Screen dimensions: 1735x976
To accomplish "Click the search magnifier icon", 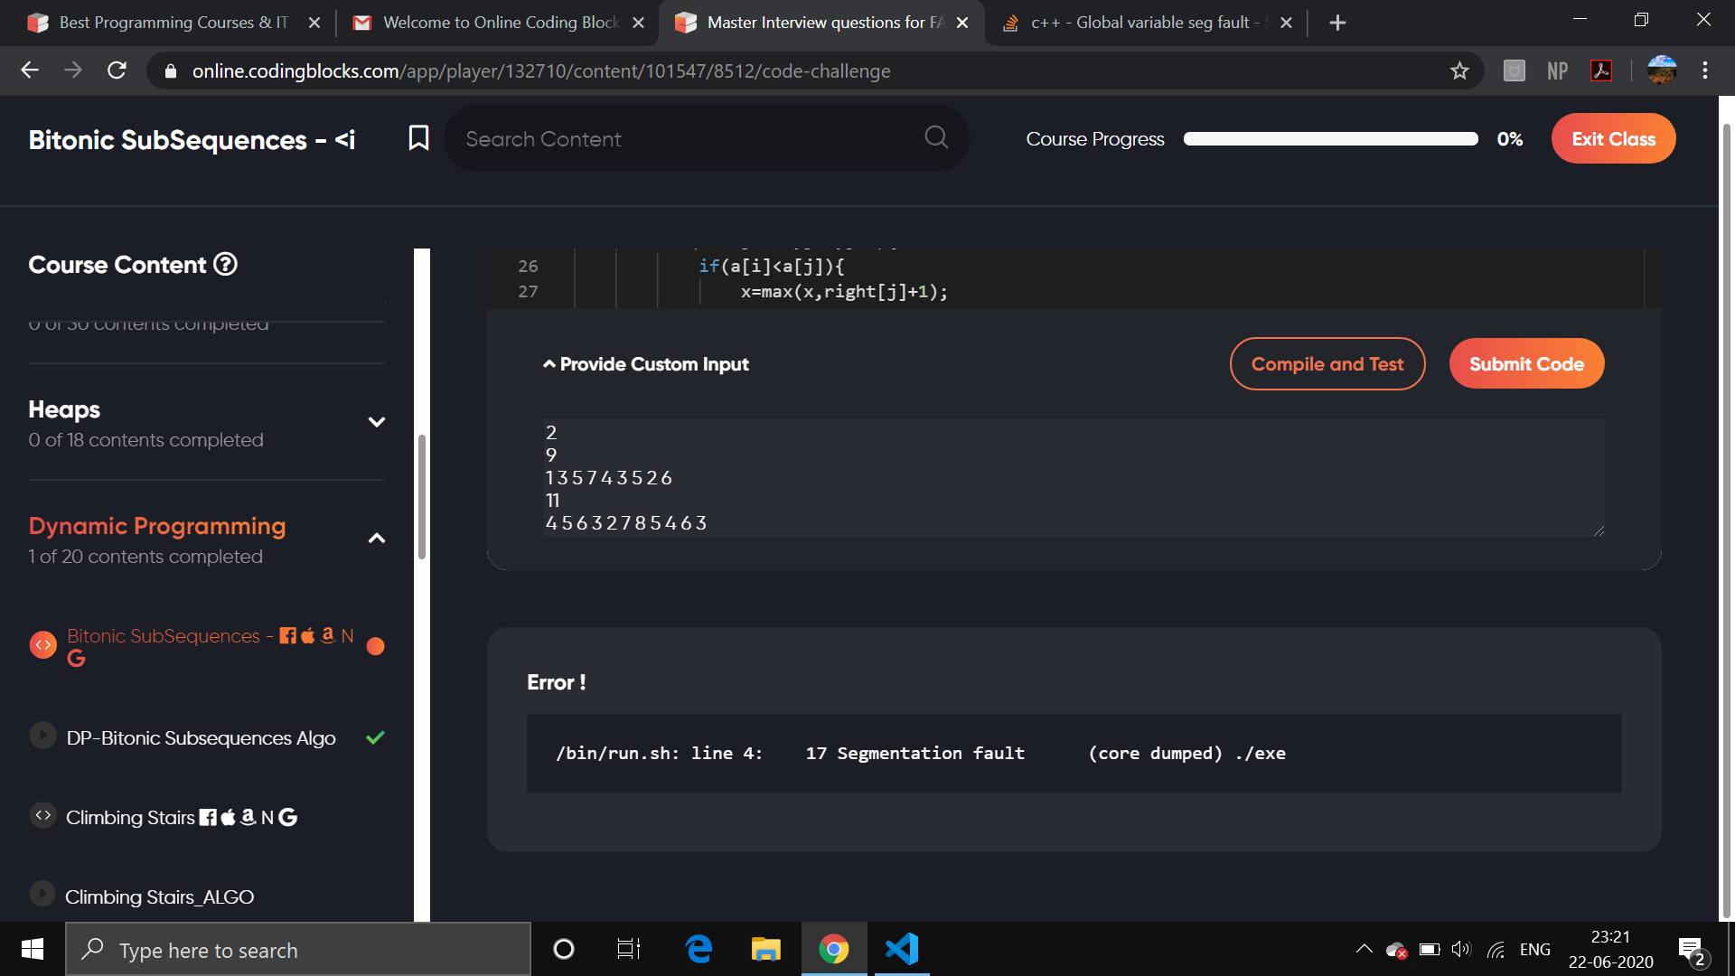I will click(936, 137).
